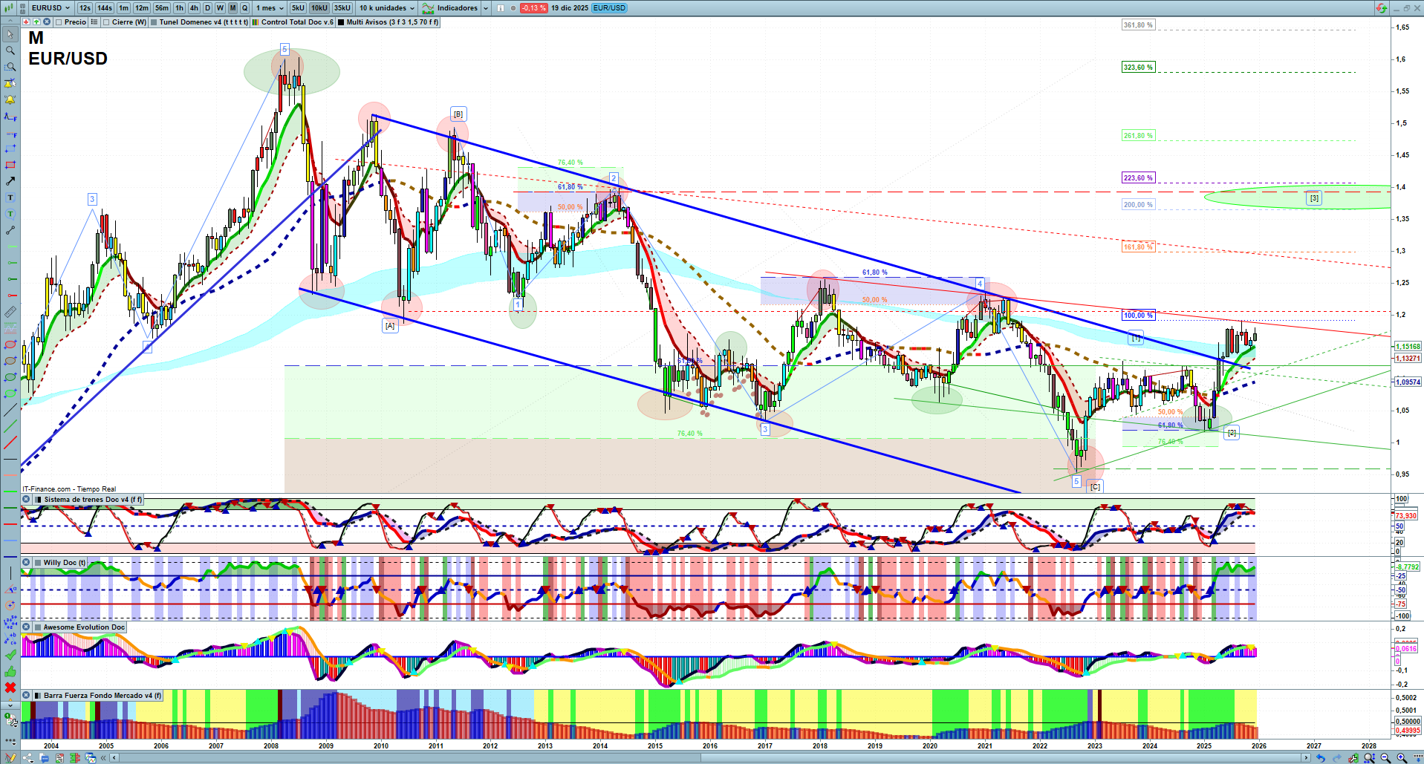Screen dimensions: 1424x764
Task: Click the share icon in bottom bar
Action: click(27, 758)
